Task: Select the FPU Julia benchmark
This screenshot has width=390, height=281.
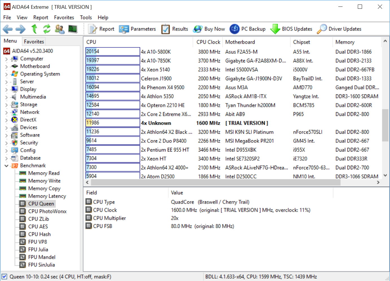Action: click(38, 250)
